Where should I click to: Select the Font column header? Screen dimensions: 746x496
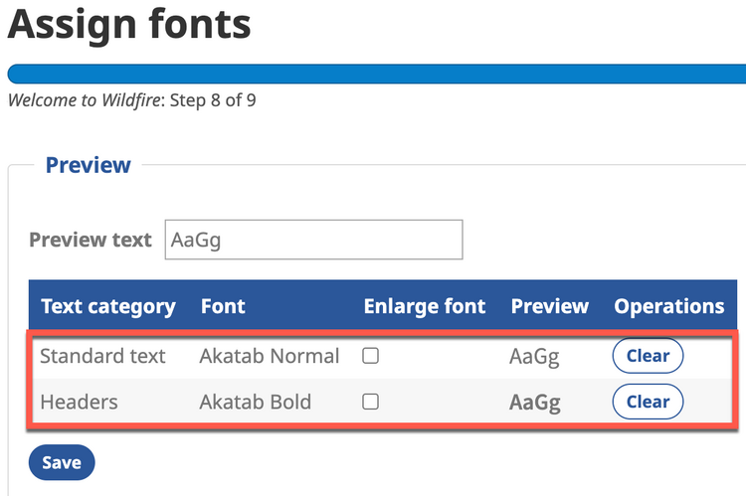(x=223, y=306)
